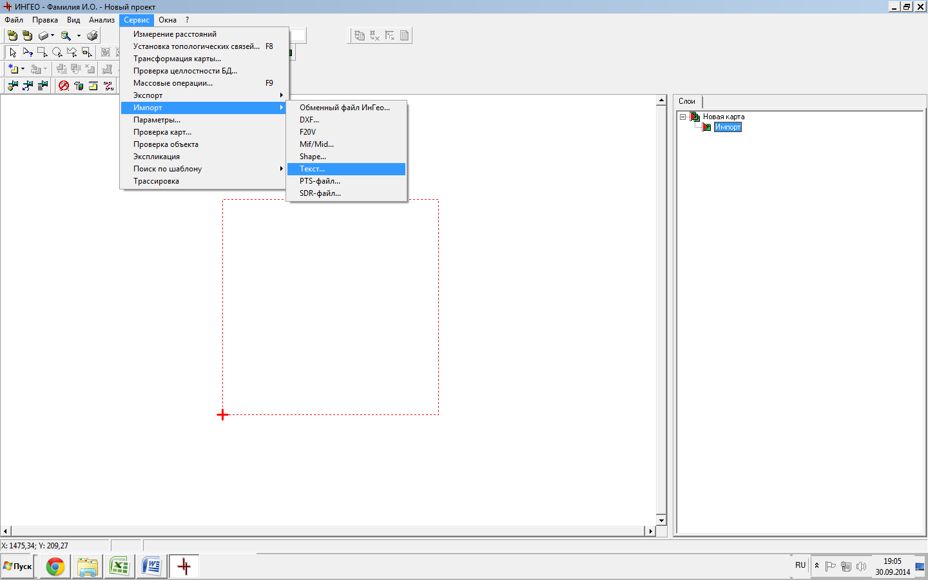This screenshot has width=928, height=580.
Task: Switch to the Слои tab
Action: [x=687, y=101]
